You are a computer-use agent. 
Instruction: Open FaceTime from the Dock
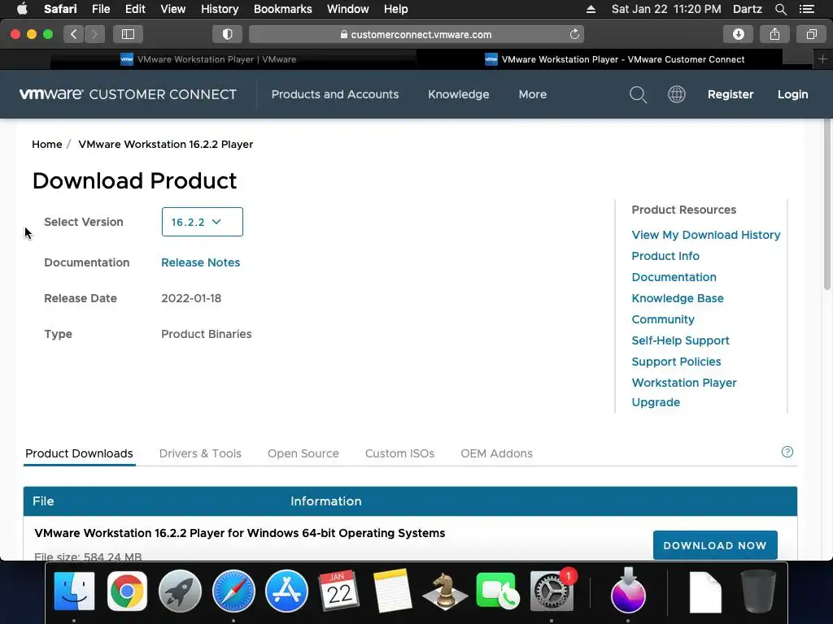(x=498, y=590)
